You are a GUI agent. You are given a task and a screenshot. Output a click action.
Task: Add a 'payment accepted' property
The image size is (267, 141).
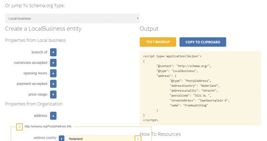[53, 84]
